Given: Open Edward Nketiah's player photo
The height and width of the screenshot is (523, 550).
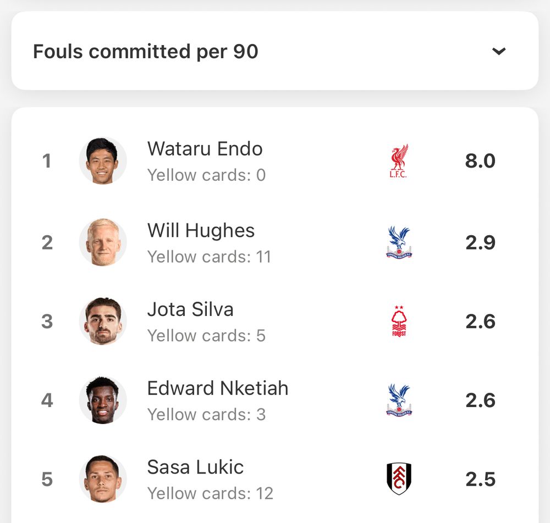Looking at the screenshot, I should pos(103,400).
